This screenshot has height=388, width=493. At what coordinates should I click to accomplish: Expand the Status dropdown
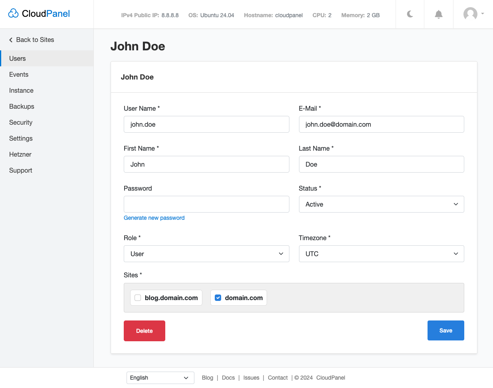click(x=381, y=204)
